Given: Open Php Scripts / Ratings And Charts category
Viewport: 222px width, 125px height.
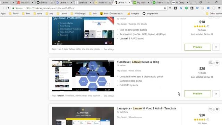Looking at the screenshot, I should click(x=132, y=24).
